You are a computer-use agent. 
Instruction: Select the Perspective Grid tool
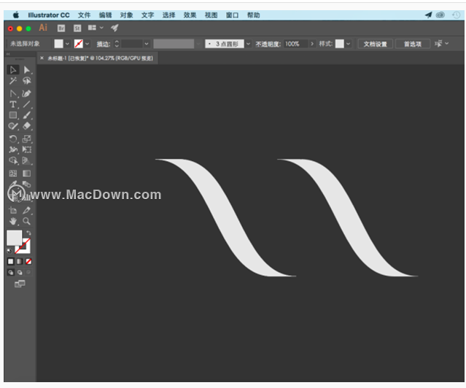click(x=27, y=160)
